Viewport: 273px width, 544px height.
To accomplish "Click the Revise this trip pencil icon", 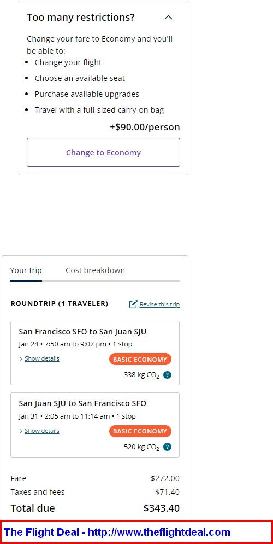I will coord(133,304).
